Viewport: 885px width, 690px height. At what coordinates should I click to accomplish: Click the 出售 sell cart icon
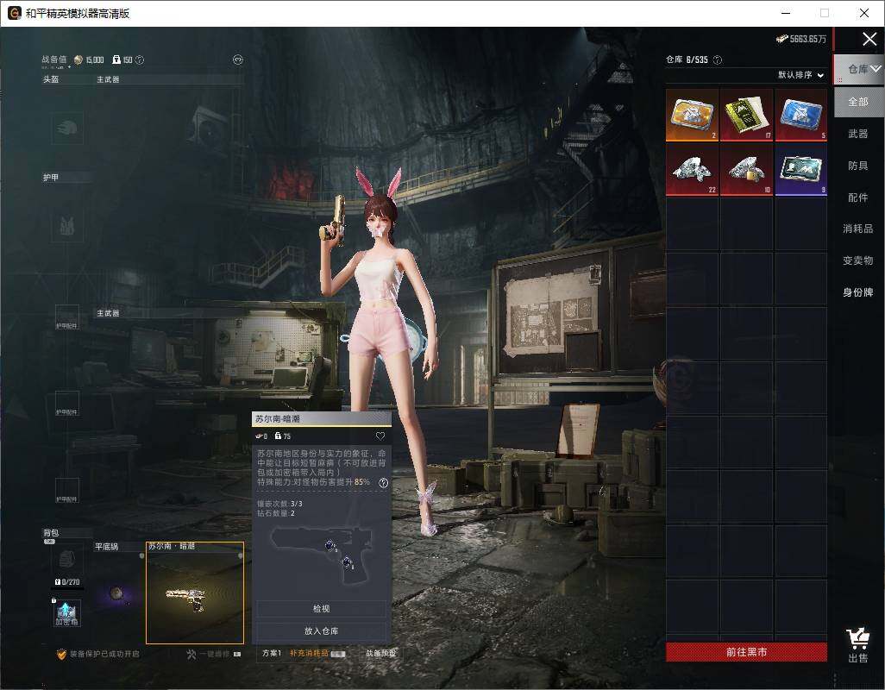(858, 645)
